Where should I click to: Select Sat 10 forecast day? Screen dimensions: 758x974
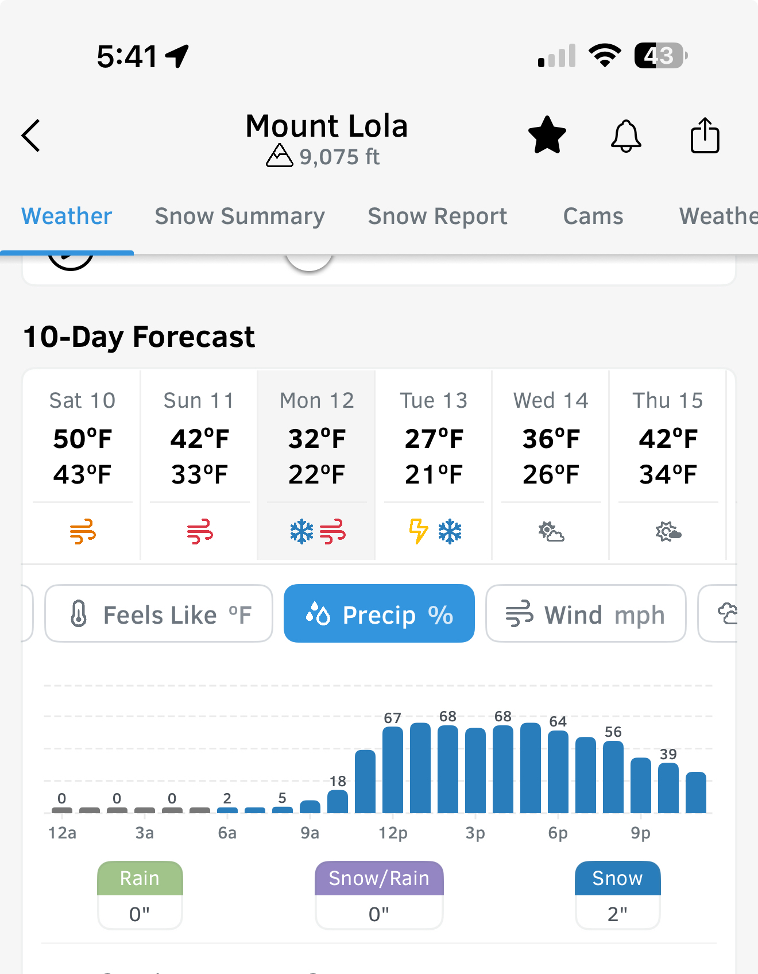tap(82, 438)
